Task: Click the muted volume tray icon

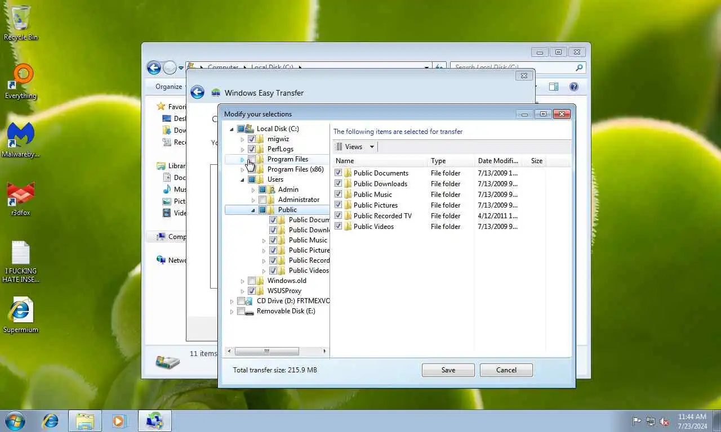Action: (x=664, y=421)
